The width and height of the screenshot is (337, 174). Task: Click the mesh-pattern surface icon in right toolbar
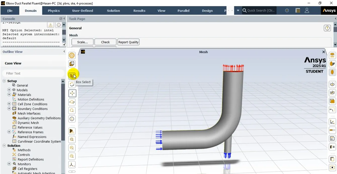point(332,72)
